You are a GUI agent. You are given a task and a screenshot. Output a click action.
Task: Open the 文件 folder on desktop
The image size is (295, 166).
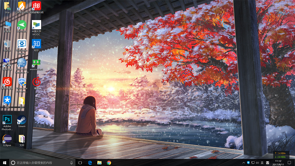(x=22, y=140)
